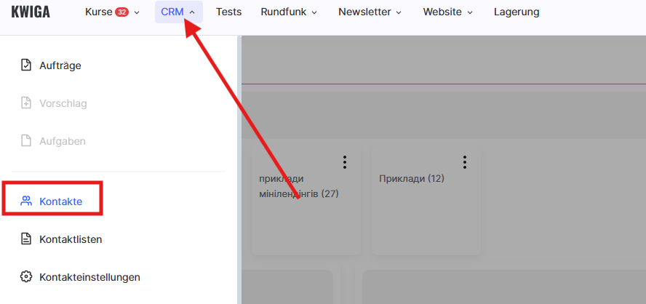The image size is (646, 304).
Task: Expand the Website dropdown
Action: point(447,12)
